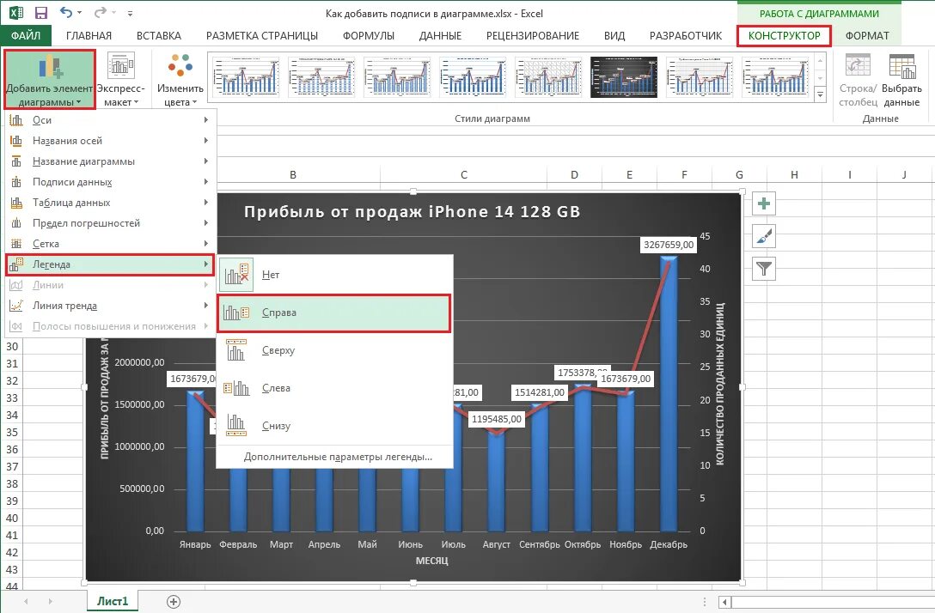Click Строка/столбец switch row column button
The height and width of the screenshot is (613, 935).
pyautogui.click(x=858, y=79)
